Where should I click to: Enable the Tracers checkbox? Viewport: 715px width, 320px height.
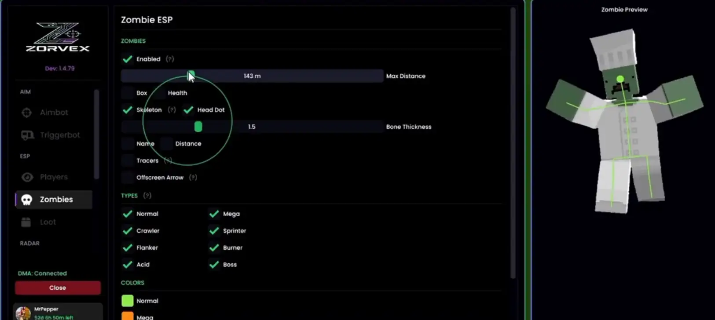click(x=128, y=161)
